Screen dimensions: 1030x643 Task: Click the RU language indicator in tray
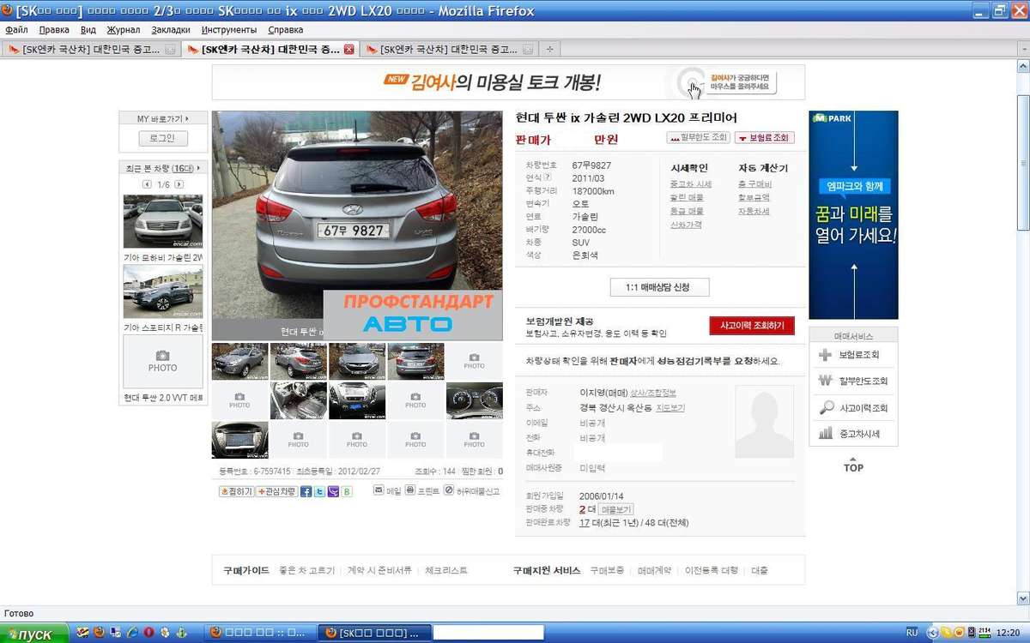pyautogui.click(x=912, y=633)
